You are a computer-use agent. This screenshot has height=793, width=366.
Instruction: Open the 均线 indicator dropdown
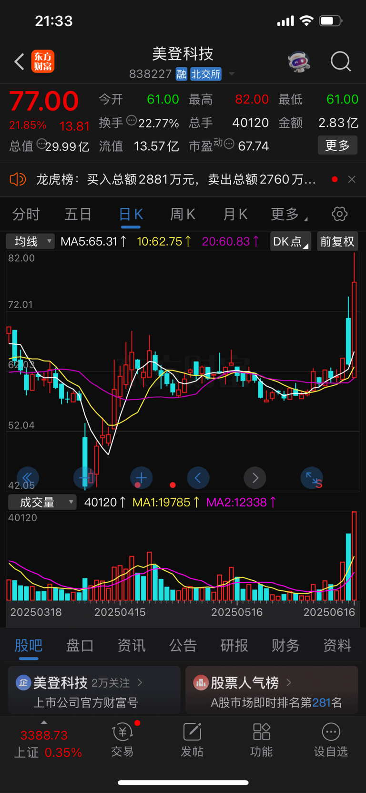point(30,241)
